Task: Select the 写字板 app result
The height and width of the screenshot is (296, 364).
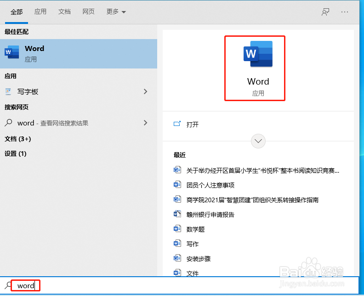Action: point(79,92)
